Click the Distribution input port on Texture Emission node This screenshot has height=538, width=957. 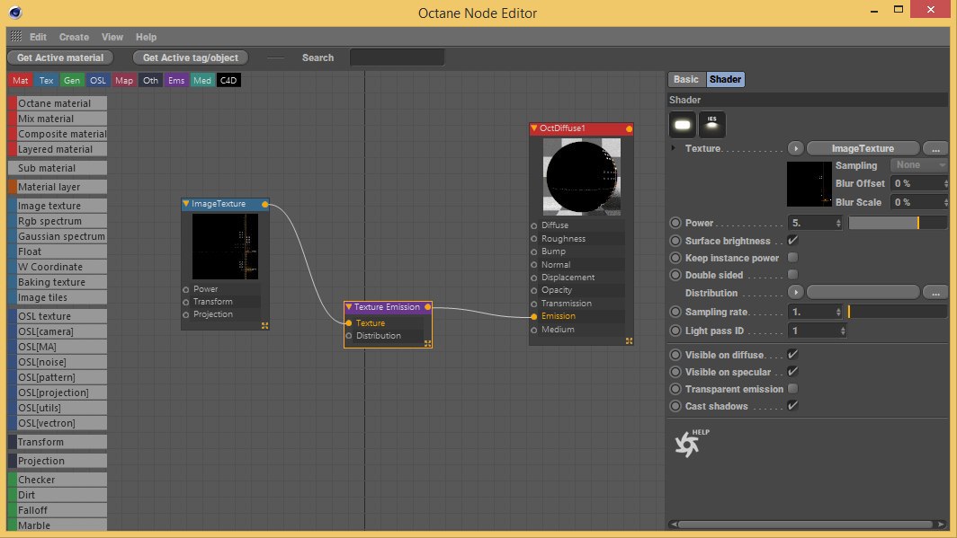[x=349, y=336]
